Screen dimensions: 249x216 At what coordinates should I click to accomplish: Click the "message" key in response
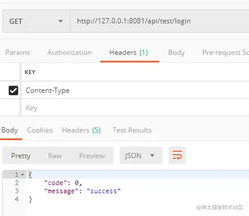click(x=61, y=191)
